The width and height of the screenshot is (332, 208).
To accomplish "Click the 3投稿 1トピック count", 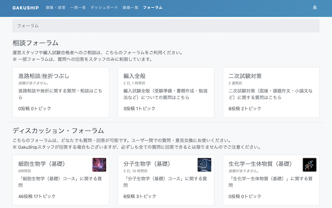I will click(139, 108).
